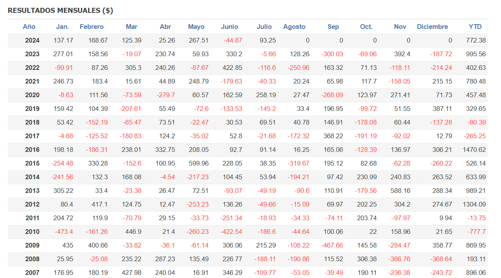
Task: Select the June 2024 value -44.87
Action: [x=233, y=40]
